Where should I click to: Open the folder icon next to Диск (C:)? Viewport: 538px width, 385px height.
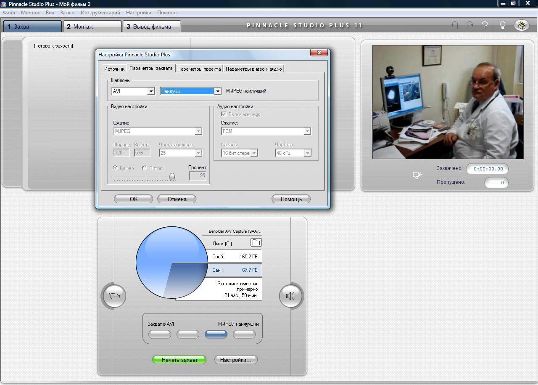pyautogui.click(x=256, y=242)
